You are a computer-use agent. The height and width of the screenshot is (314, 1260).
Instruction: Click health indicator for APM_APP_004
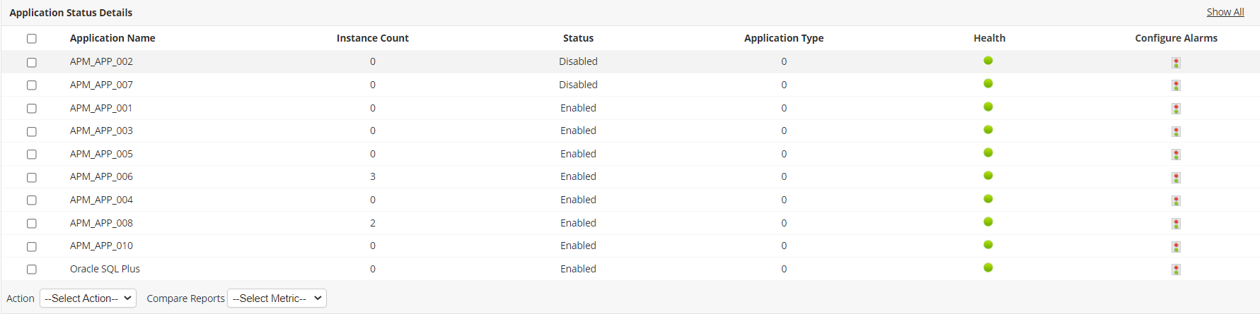tap(988, 199)
